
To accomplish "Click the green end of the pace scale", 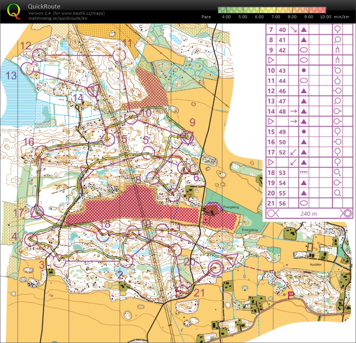I will coord(221,10).
